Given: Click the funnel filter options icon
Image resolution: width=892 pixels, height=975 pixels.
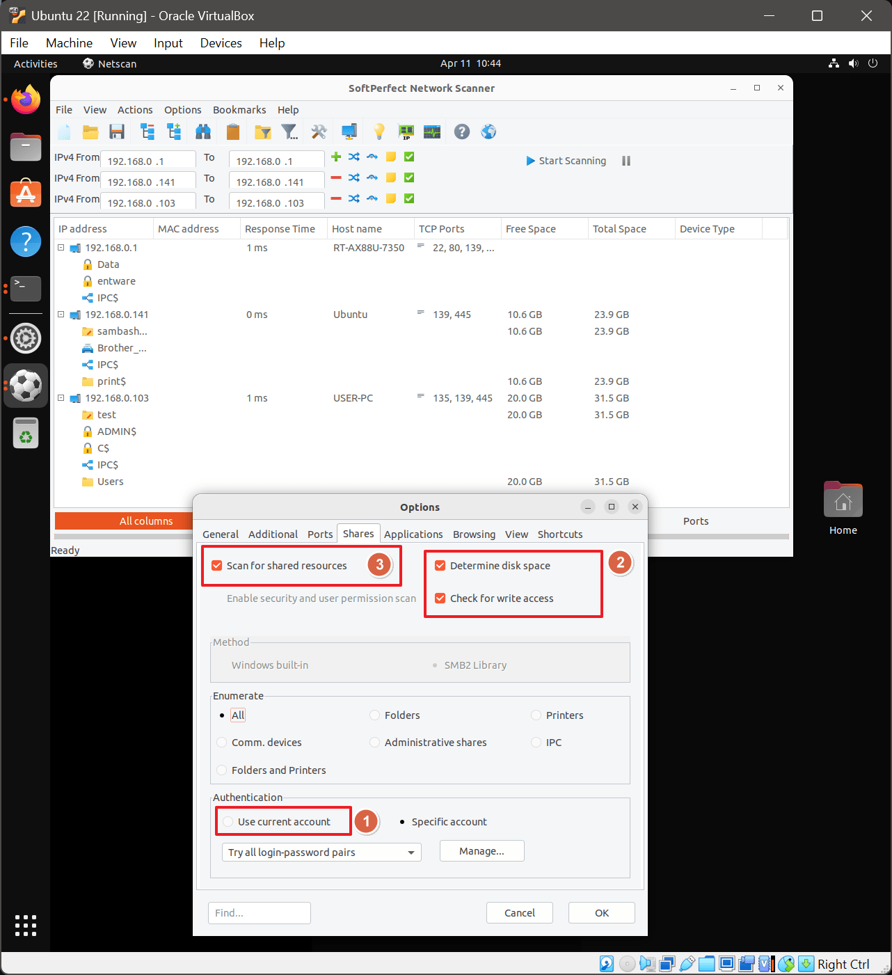Looking at the screenshot, I should [x=289, y=132].
